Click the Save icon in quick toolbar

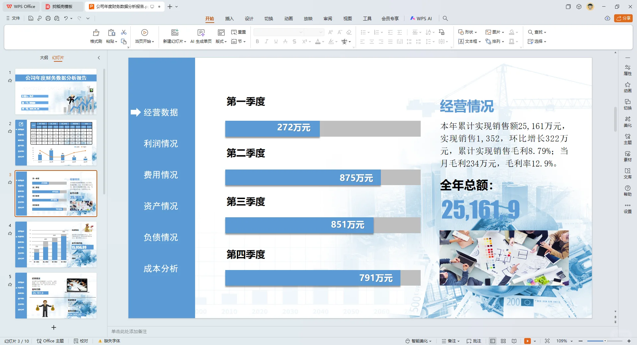click(x=31, y=18)
